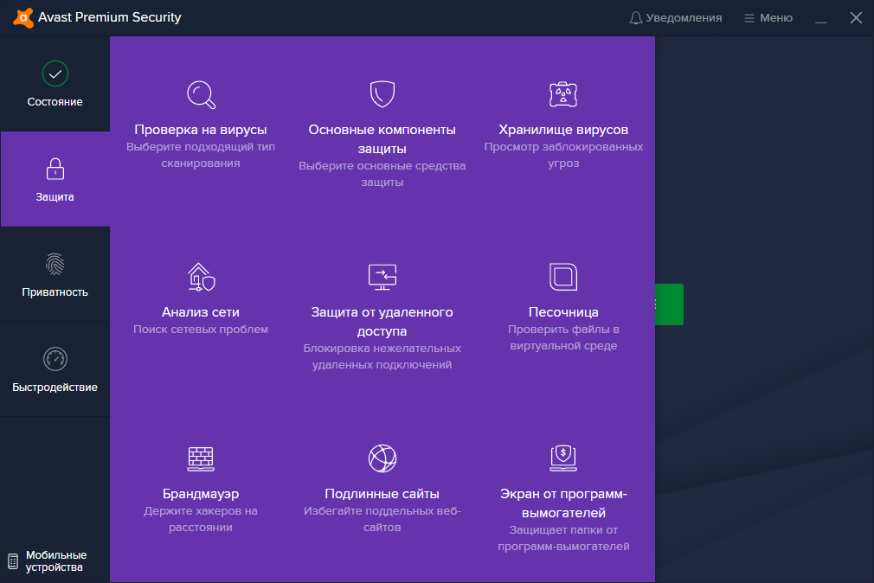Select the Защита lock icon tab
The image size is (874, 583).
[x=55, y=179]
